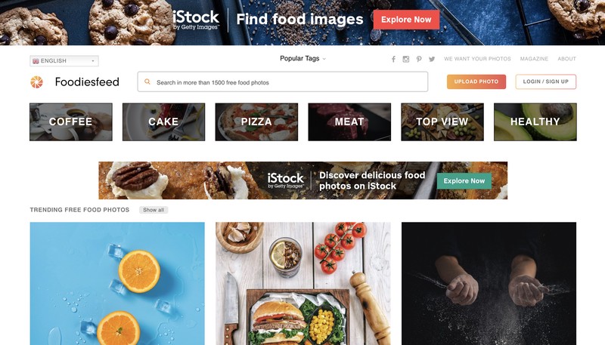Open the Healthy category tile
605x345 pixels.
pos(535,122)
